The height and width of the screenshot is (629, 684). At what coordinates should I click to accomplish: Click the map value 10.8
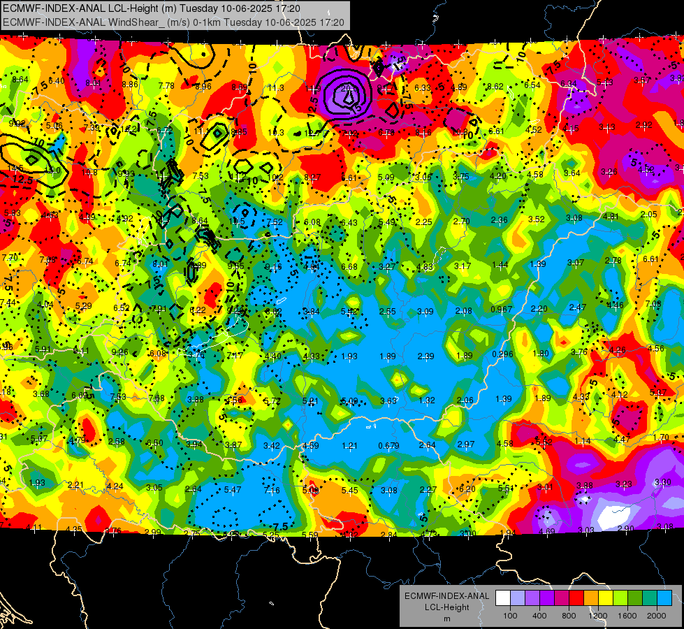pyautogui.click(x=89, y=173)
